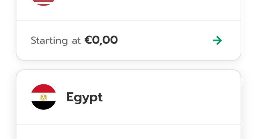Tap the partially visible red-striped flag at top
Viewport: 257px width, 139px height.
click(44, 2)
